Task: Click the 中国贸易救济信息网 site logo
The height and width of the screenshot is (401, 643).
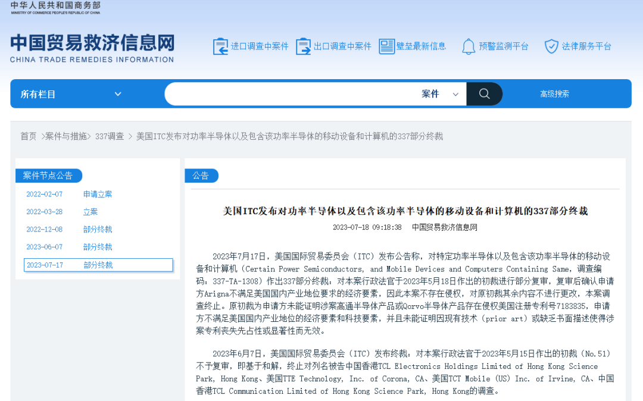Action: pyautogui.click(x=92, y=43)
